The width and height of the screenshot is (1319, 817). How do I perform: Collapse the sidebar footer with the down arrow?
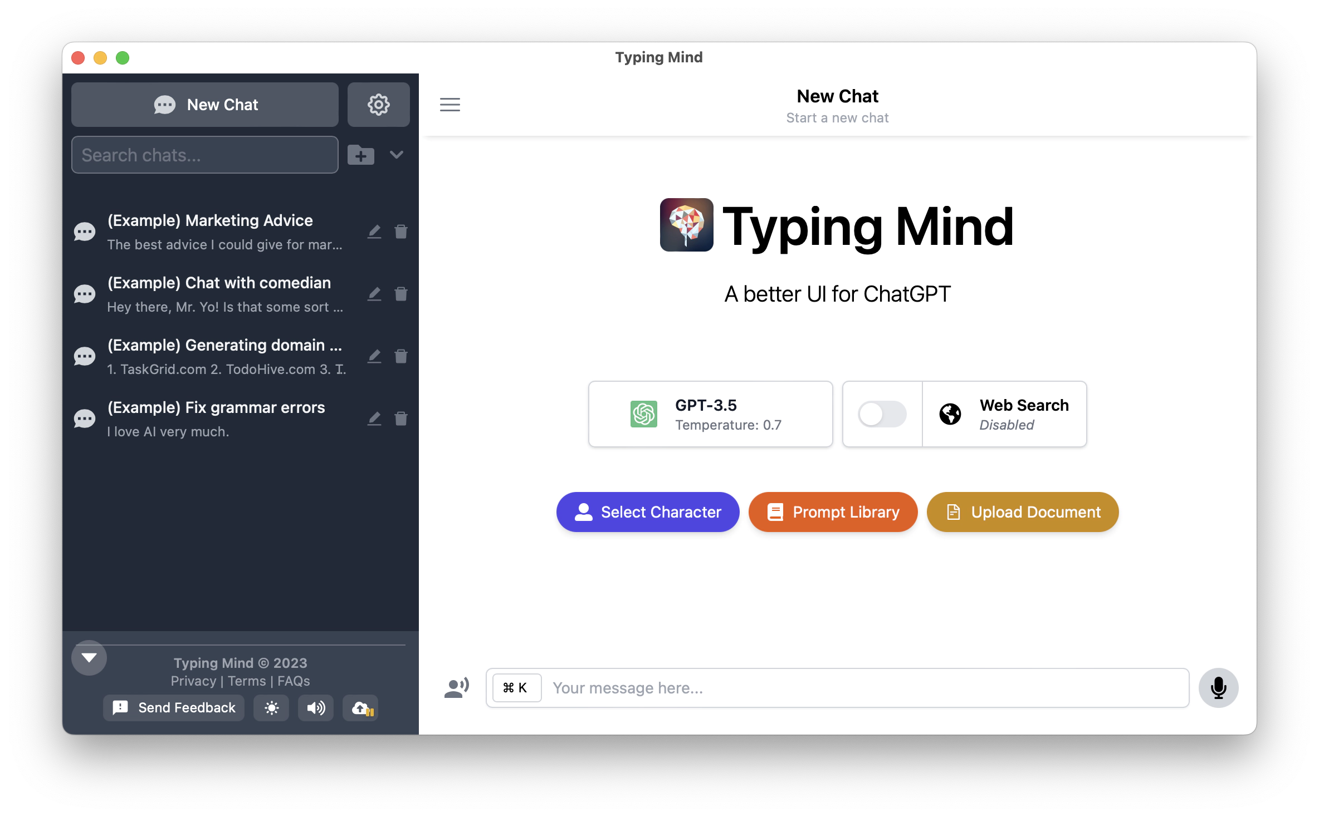click(89, 658)
